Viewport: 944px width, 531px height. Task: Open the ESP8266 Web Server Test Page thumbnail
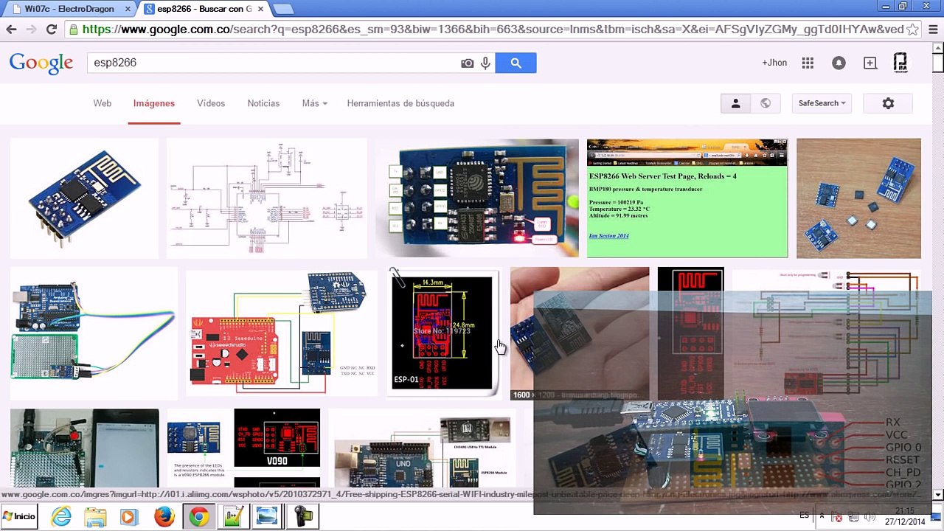click(687, 198)
